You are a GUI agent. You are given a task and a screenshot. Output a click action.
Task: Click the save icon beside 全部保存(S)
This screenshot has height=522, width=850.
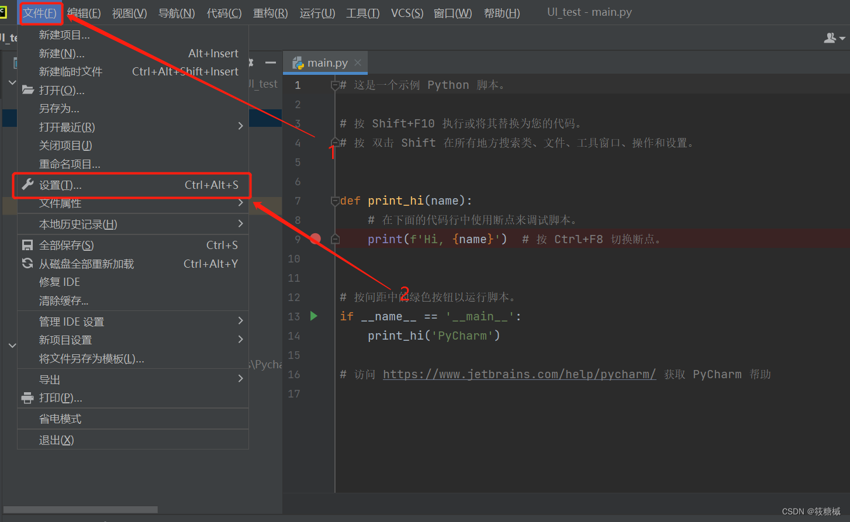pos(27,244)
